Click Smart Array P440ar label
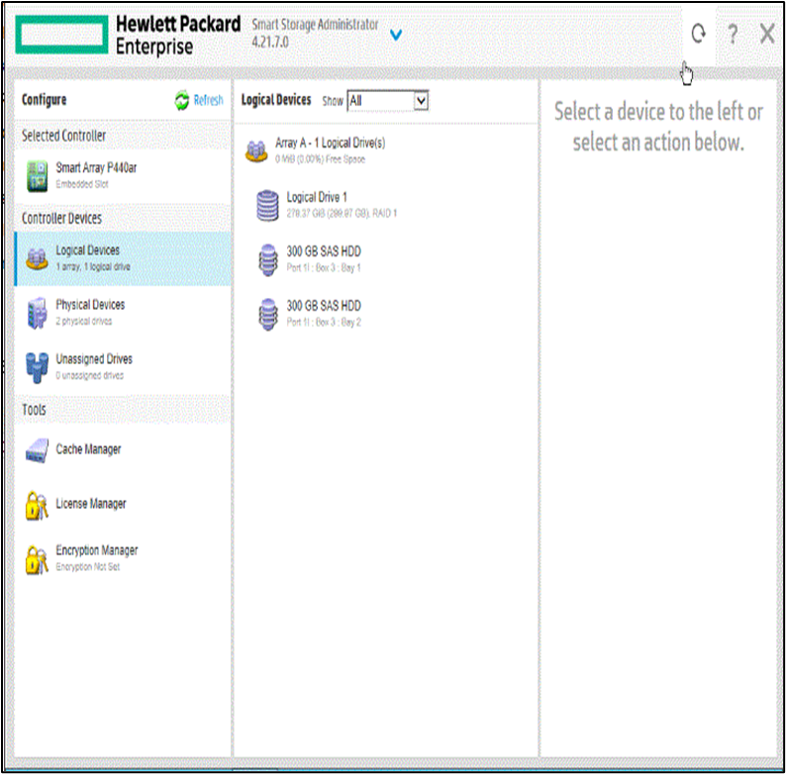786x774 pixels. [96, 167]
